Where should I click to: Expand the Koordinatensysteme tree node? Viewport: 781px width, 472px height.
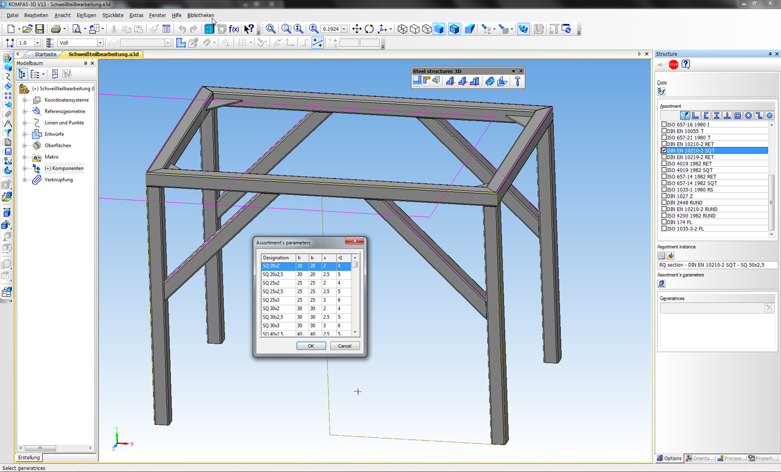[x=24, y=100]
